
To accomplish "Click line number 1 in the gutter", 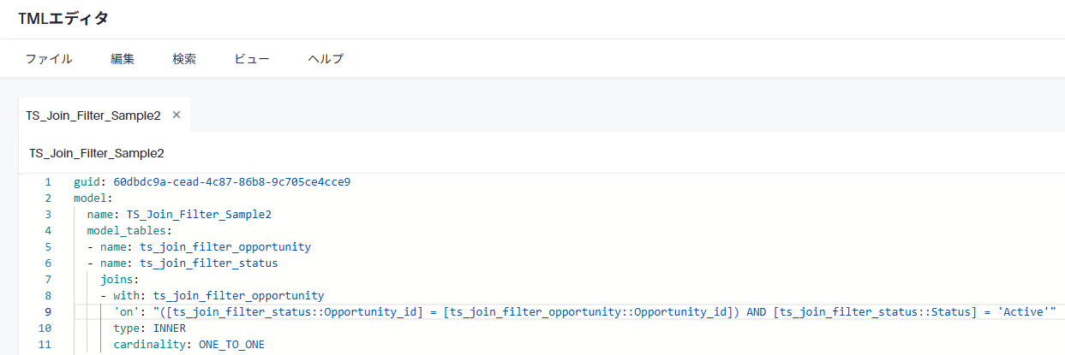I will tap(48, 182).
